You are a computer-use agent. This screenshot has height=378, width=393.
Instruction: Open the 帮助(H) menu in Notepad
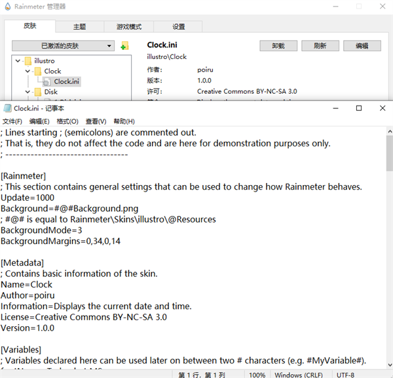pyautogui.click(x=124, y=121)
